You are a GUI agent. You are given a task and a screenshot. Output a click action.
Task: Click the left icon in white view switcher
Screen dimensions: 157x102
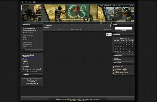click(108, 34)
